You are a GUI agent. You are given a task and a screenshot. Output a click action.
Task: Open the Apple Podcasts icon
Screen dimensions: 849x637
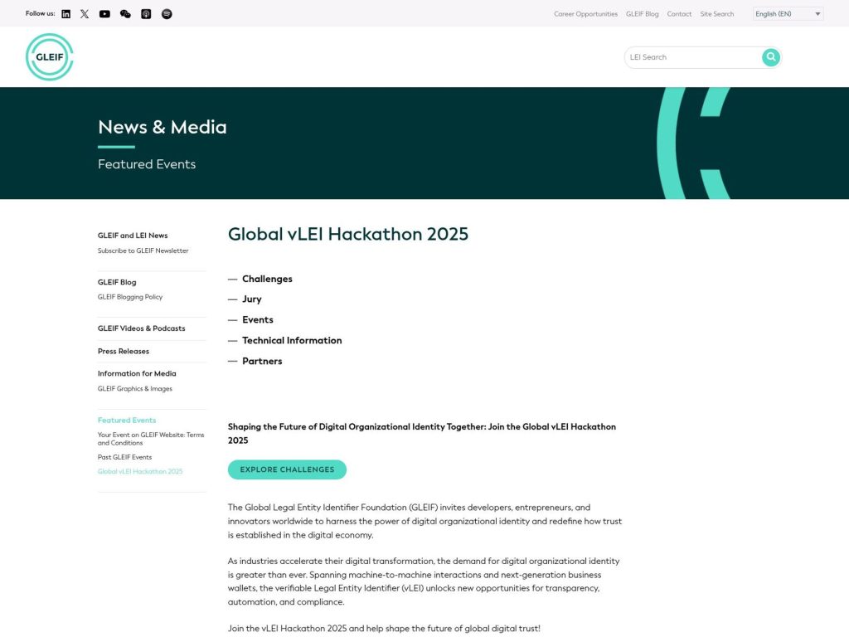[146, 13]
